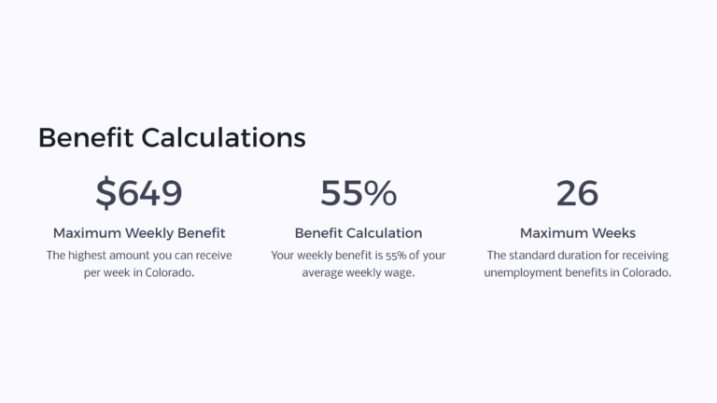
Task: Click the "unemployment benefits in Colorado." line
Action: point(577,273)
